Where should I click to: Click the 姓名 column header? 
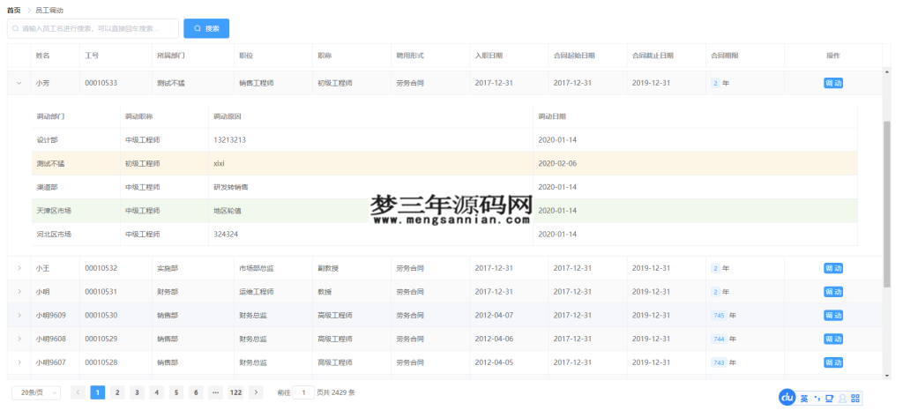[x=42, y=56]
